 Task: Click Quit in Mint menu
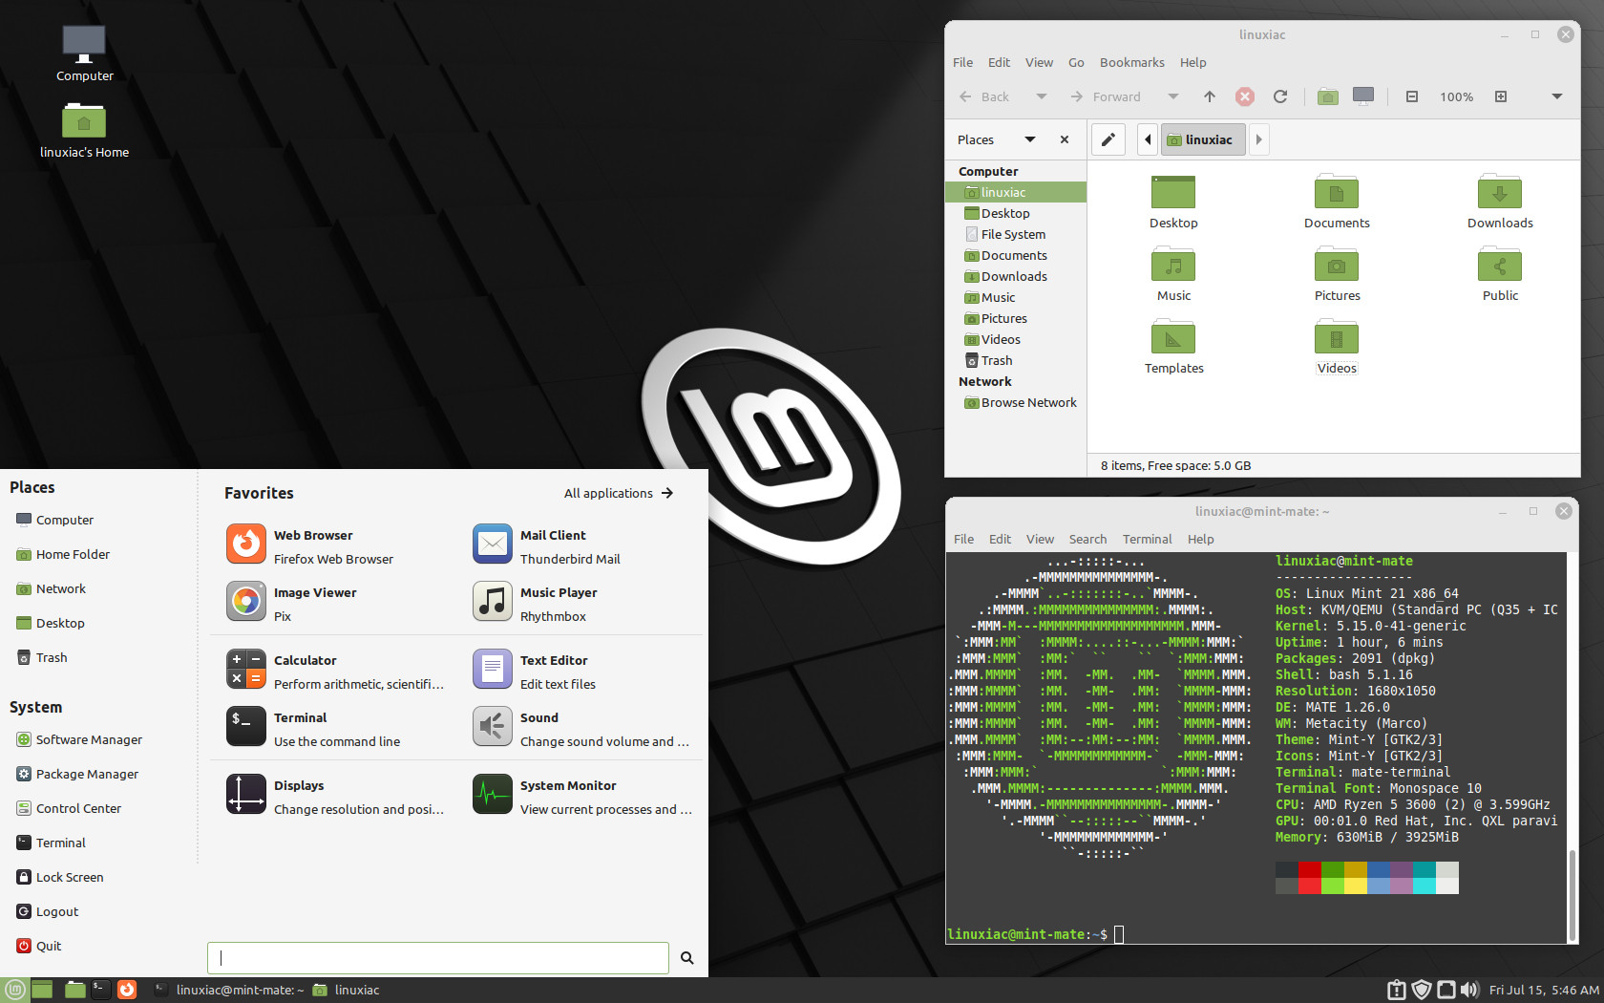(39, 946)
